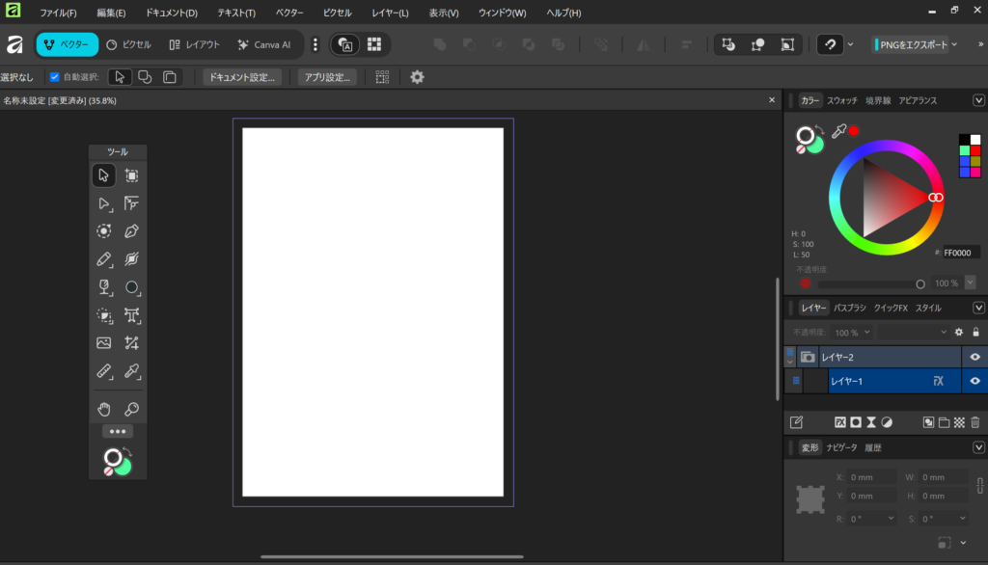Pick the Hand (view) tool
This screenshot has width=988, height=565.
104,409
